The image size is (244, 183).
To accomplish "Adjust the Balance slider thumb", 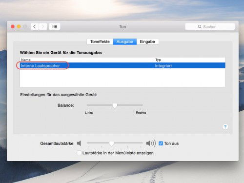I will tap(115, 106).
